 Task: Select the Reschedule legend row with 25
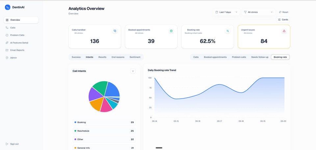(104, 131)
